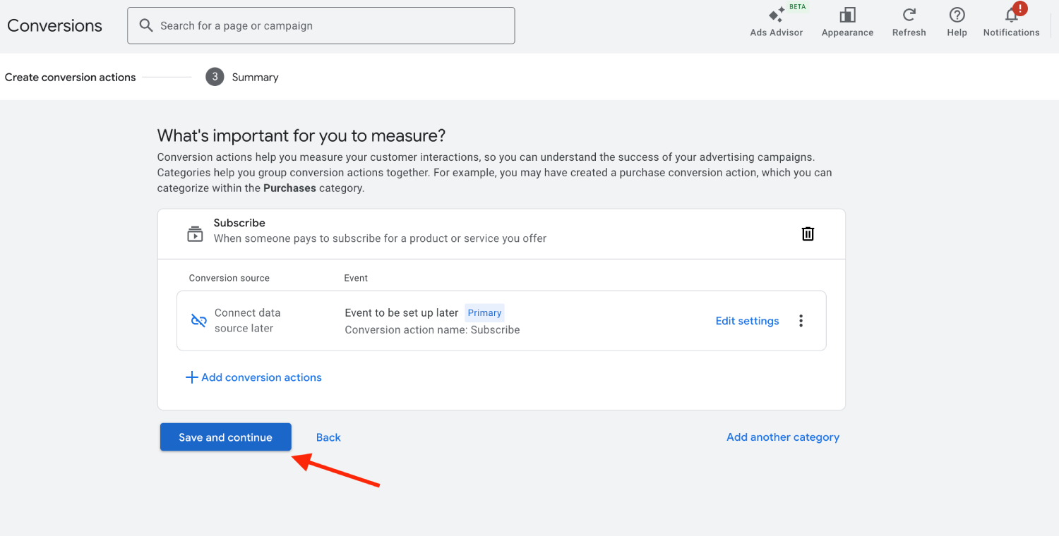Viewport: 1059px width, 536px height.
Task: Click the Subscribe category icon
Action: (x=195, y=233)
